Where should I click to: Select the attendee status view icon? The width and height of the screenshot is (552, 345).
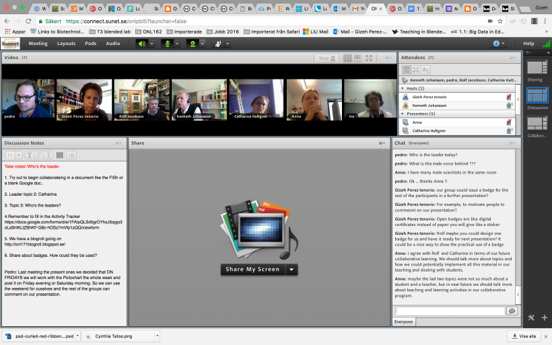[x=425, y=70]
